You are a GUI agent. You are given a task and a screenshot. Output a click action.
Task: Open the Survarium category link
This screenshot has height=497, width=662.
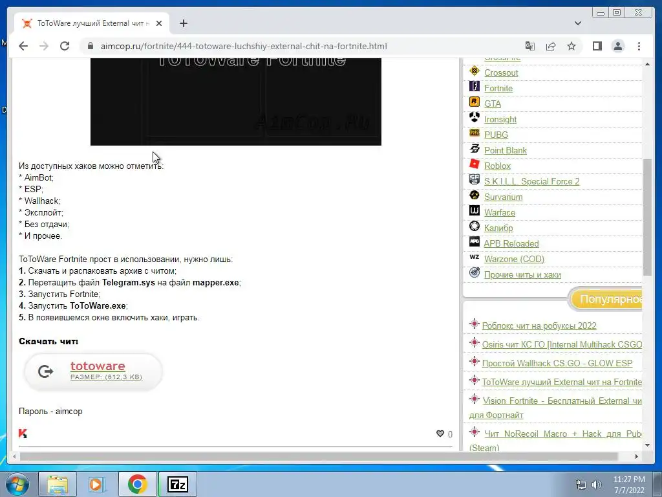[503, 197]
